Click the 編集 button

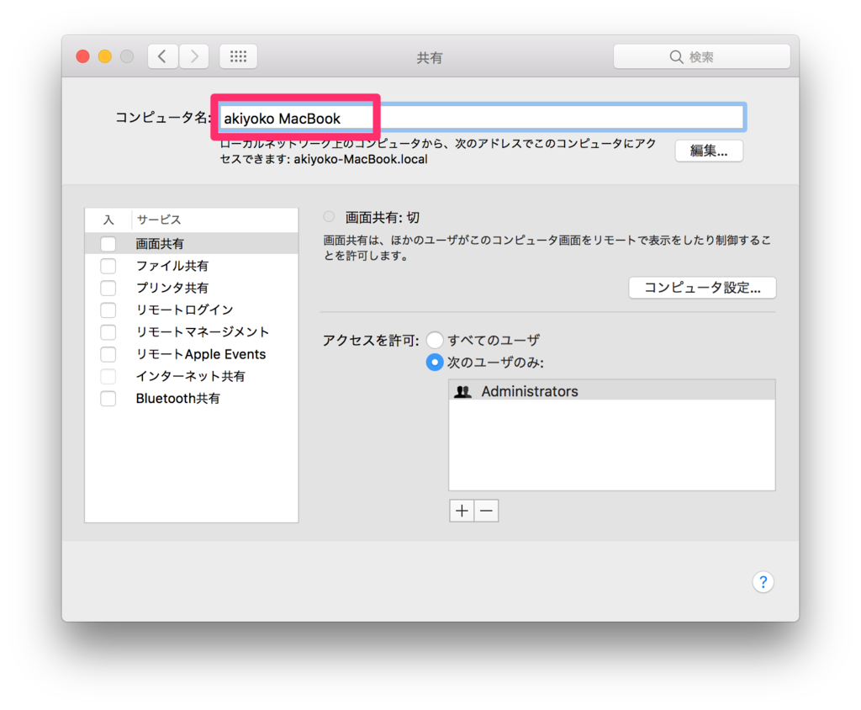(x=708, y=151)
